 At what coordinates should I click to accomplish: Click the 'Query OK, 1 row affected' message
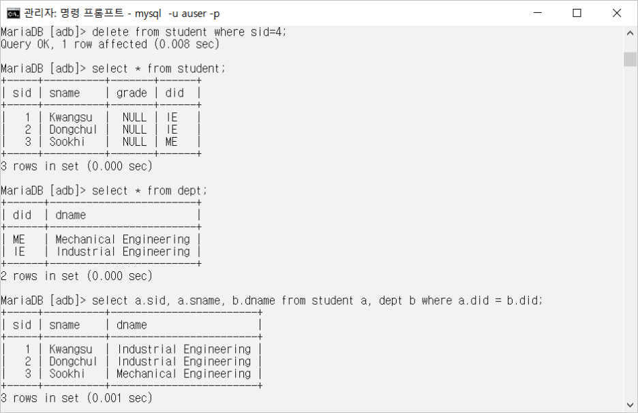pos(110,44)
